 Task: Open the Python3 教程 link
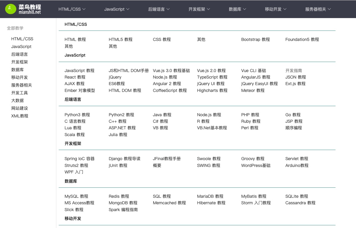point(77,115)
